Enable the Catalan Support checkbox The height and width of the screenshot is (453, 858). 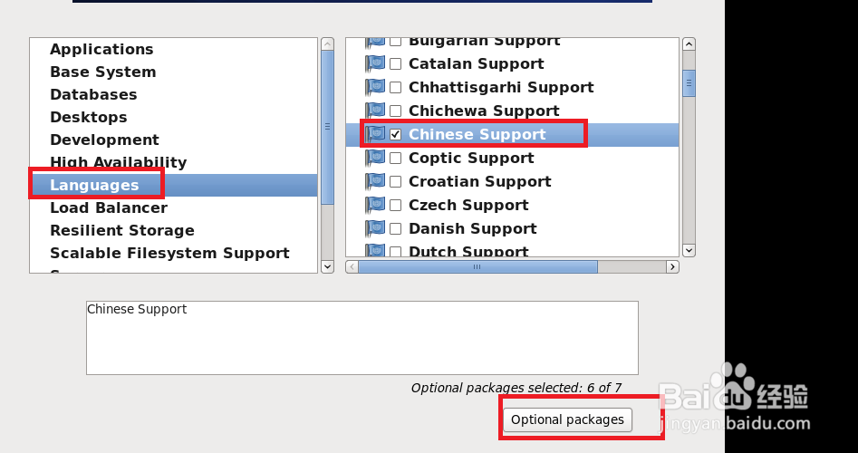(396, 63)
